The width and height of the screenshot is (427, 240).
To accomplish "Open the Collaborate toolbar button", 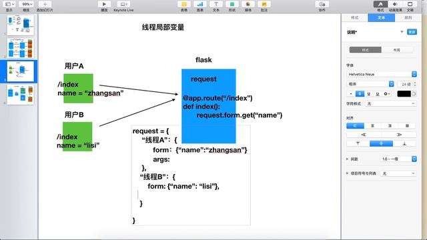I will click(322, 4).
